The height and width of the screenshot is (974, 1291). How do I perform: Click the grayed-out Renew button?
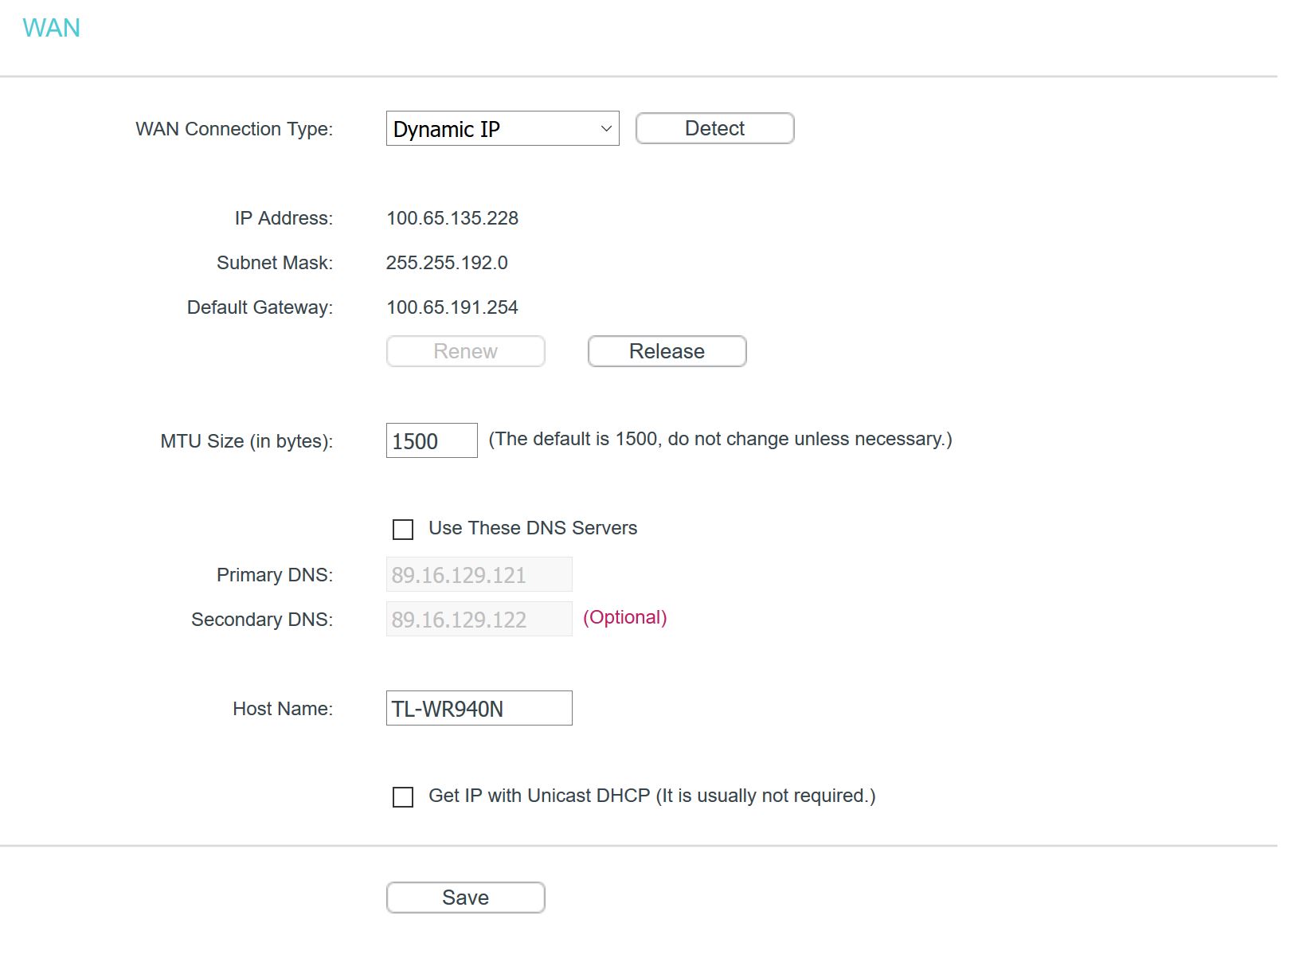(465, 352)
